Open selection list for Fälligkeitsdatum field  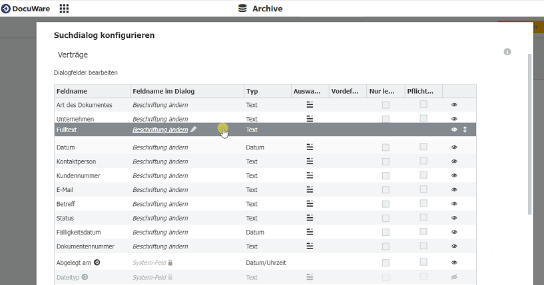(x=310, y=233)
